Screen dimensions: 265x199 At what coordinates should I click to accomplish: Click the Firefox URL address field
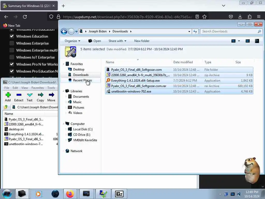click(x=127, y=17)
